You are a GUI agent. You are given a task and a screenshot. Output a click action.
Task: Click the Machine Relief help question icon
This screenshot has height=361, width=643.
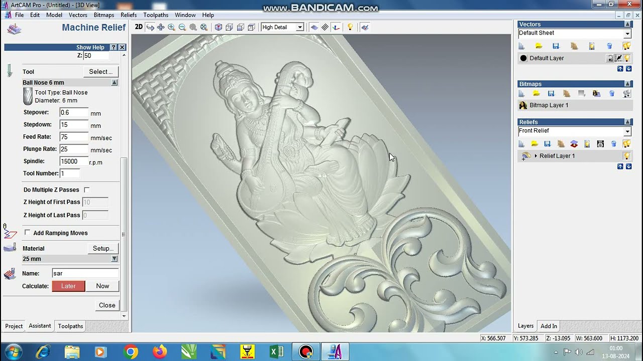[x=114, y=47]
